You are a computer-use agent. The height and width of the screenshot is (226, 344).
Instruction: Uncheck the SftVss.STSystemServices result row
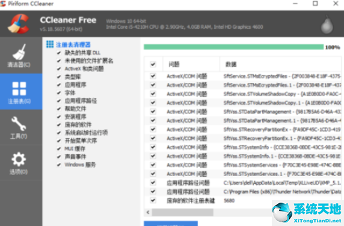point(153,165)
